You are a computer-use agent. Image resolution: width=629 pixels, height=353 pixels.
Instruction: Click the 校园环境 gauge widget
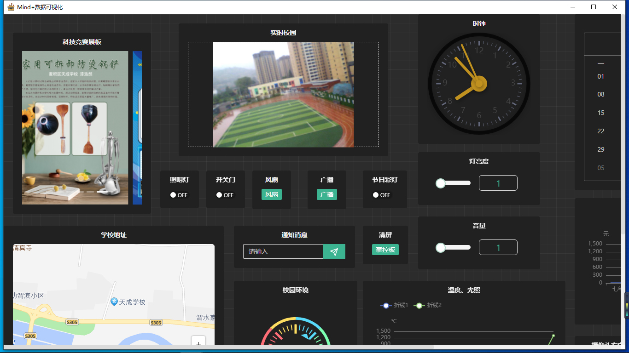pos(295,331)
